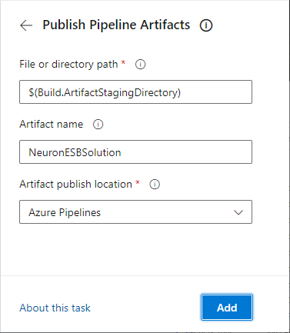Expand the publish location chevron arrow
290x333 pixels.
pos(238,212)
